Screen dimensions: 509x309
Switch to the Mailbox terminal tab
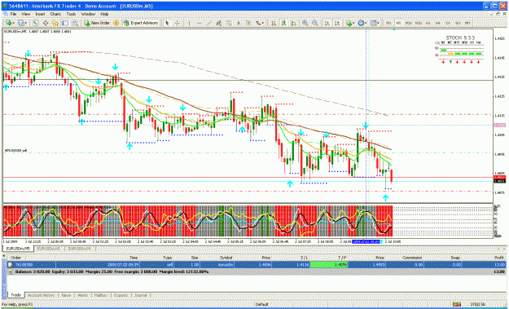pyautogui.click(x=101, y=295)
